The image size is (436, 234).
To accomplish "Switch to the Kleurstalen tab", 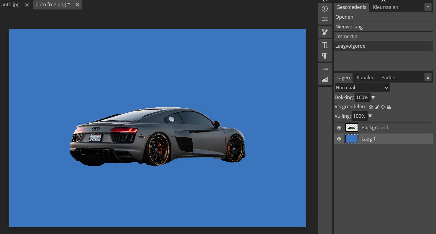I will (x=385, y=7).
